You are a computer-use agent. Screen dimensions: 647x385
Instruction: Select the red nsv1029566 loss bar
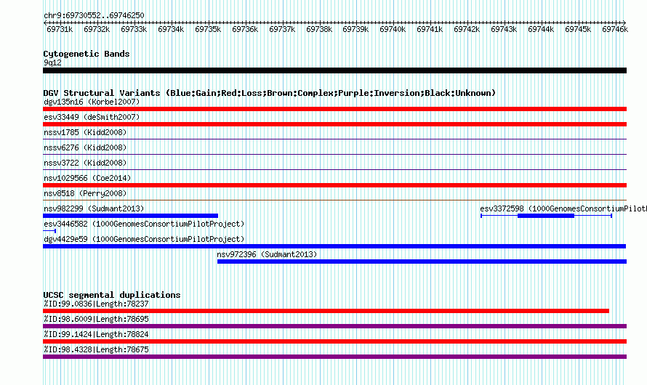click(x=334, y=185)
